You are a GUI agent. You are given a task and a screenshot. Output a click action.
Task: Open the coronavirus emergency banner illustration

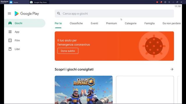click(x=154, y=46)
